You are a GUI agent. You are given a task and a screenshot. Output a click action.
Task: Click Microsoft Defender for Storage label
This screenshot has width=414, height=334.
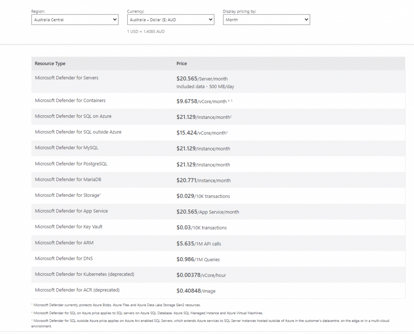(67, 195)
